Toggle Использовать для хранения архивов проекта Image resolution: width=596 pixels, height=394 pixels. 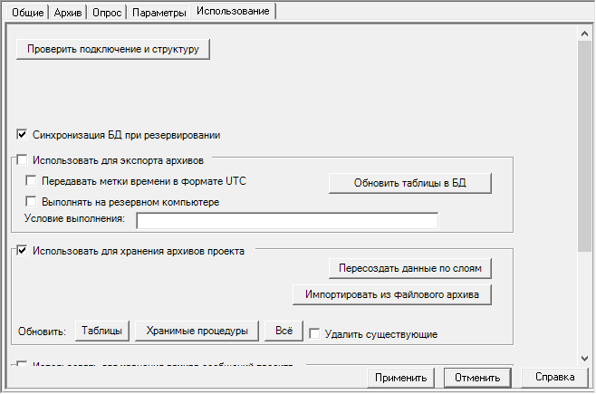pyautogui.click(x=22, y=250)
